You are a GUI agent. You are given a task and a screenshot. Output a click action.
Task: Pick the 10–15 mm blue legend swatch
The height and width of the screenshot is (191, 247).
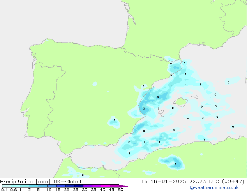[x=52, y=186]
